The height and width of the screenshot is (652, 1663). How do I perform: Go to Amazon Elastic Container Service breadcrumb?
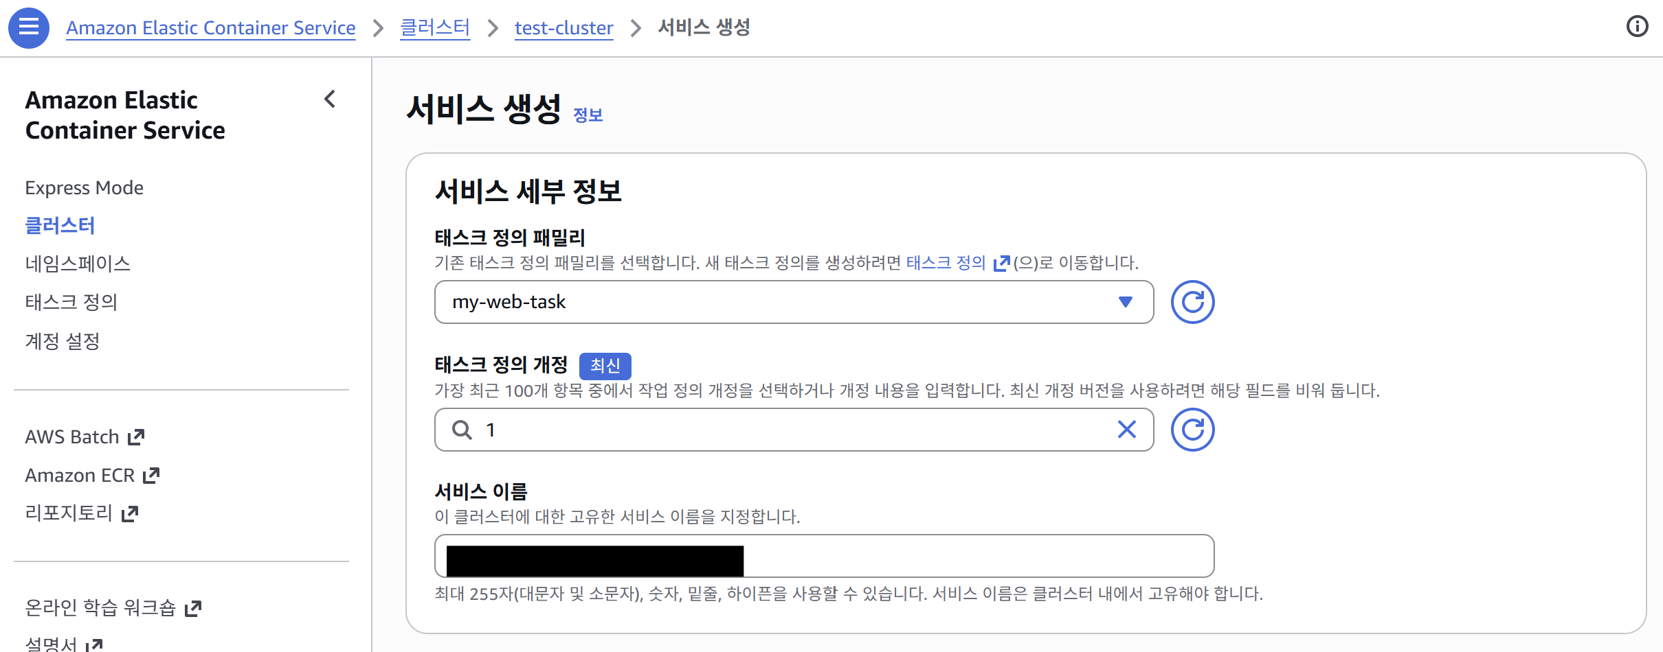211,27
